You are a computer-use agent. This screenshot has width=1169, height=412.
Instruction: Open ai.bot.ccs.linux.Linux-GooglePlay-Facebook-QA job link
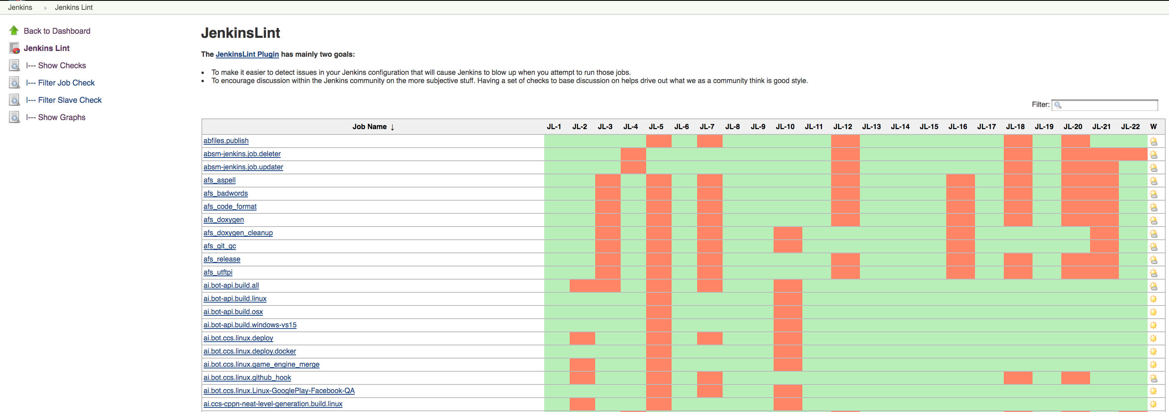[279, 391]
